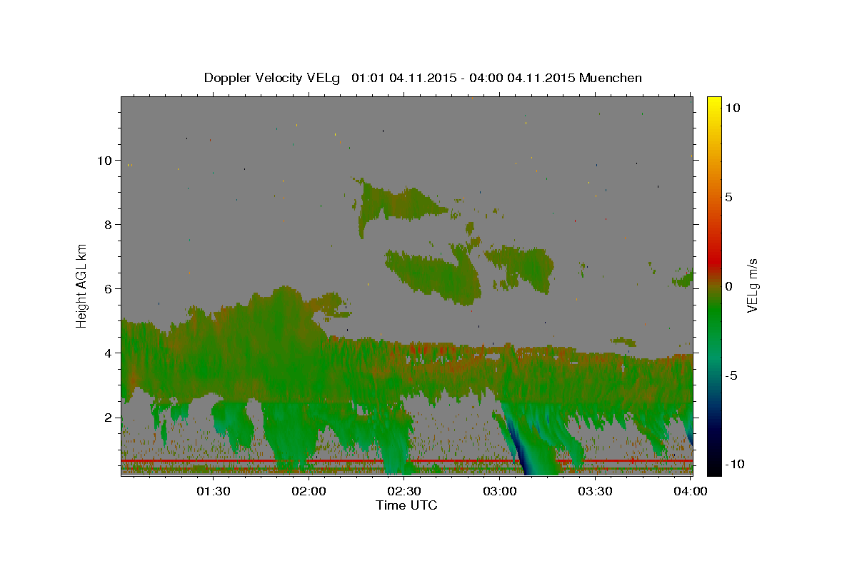Click the 02:00 time tick label

pyautogui.click(x=309, y=491)
